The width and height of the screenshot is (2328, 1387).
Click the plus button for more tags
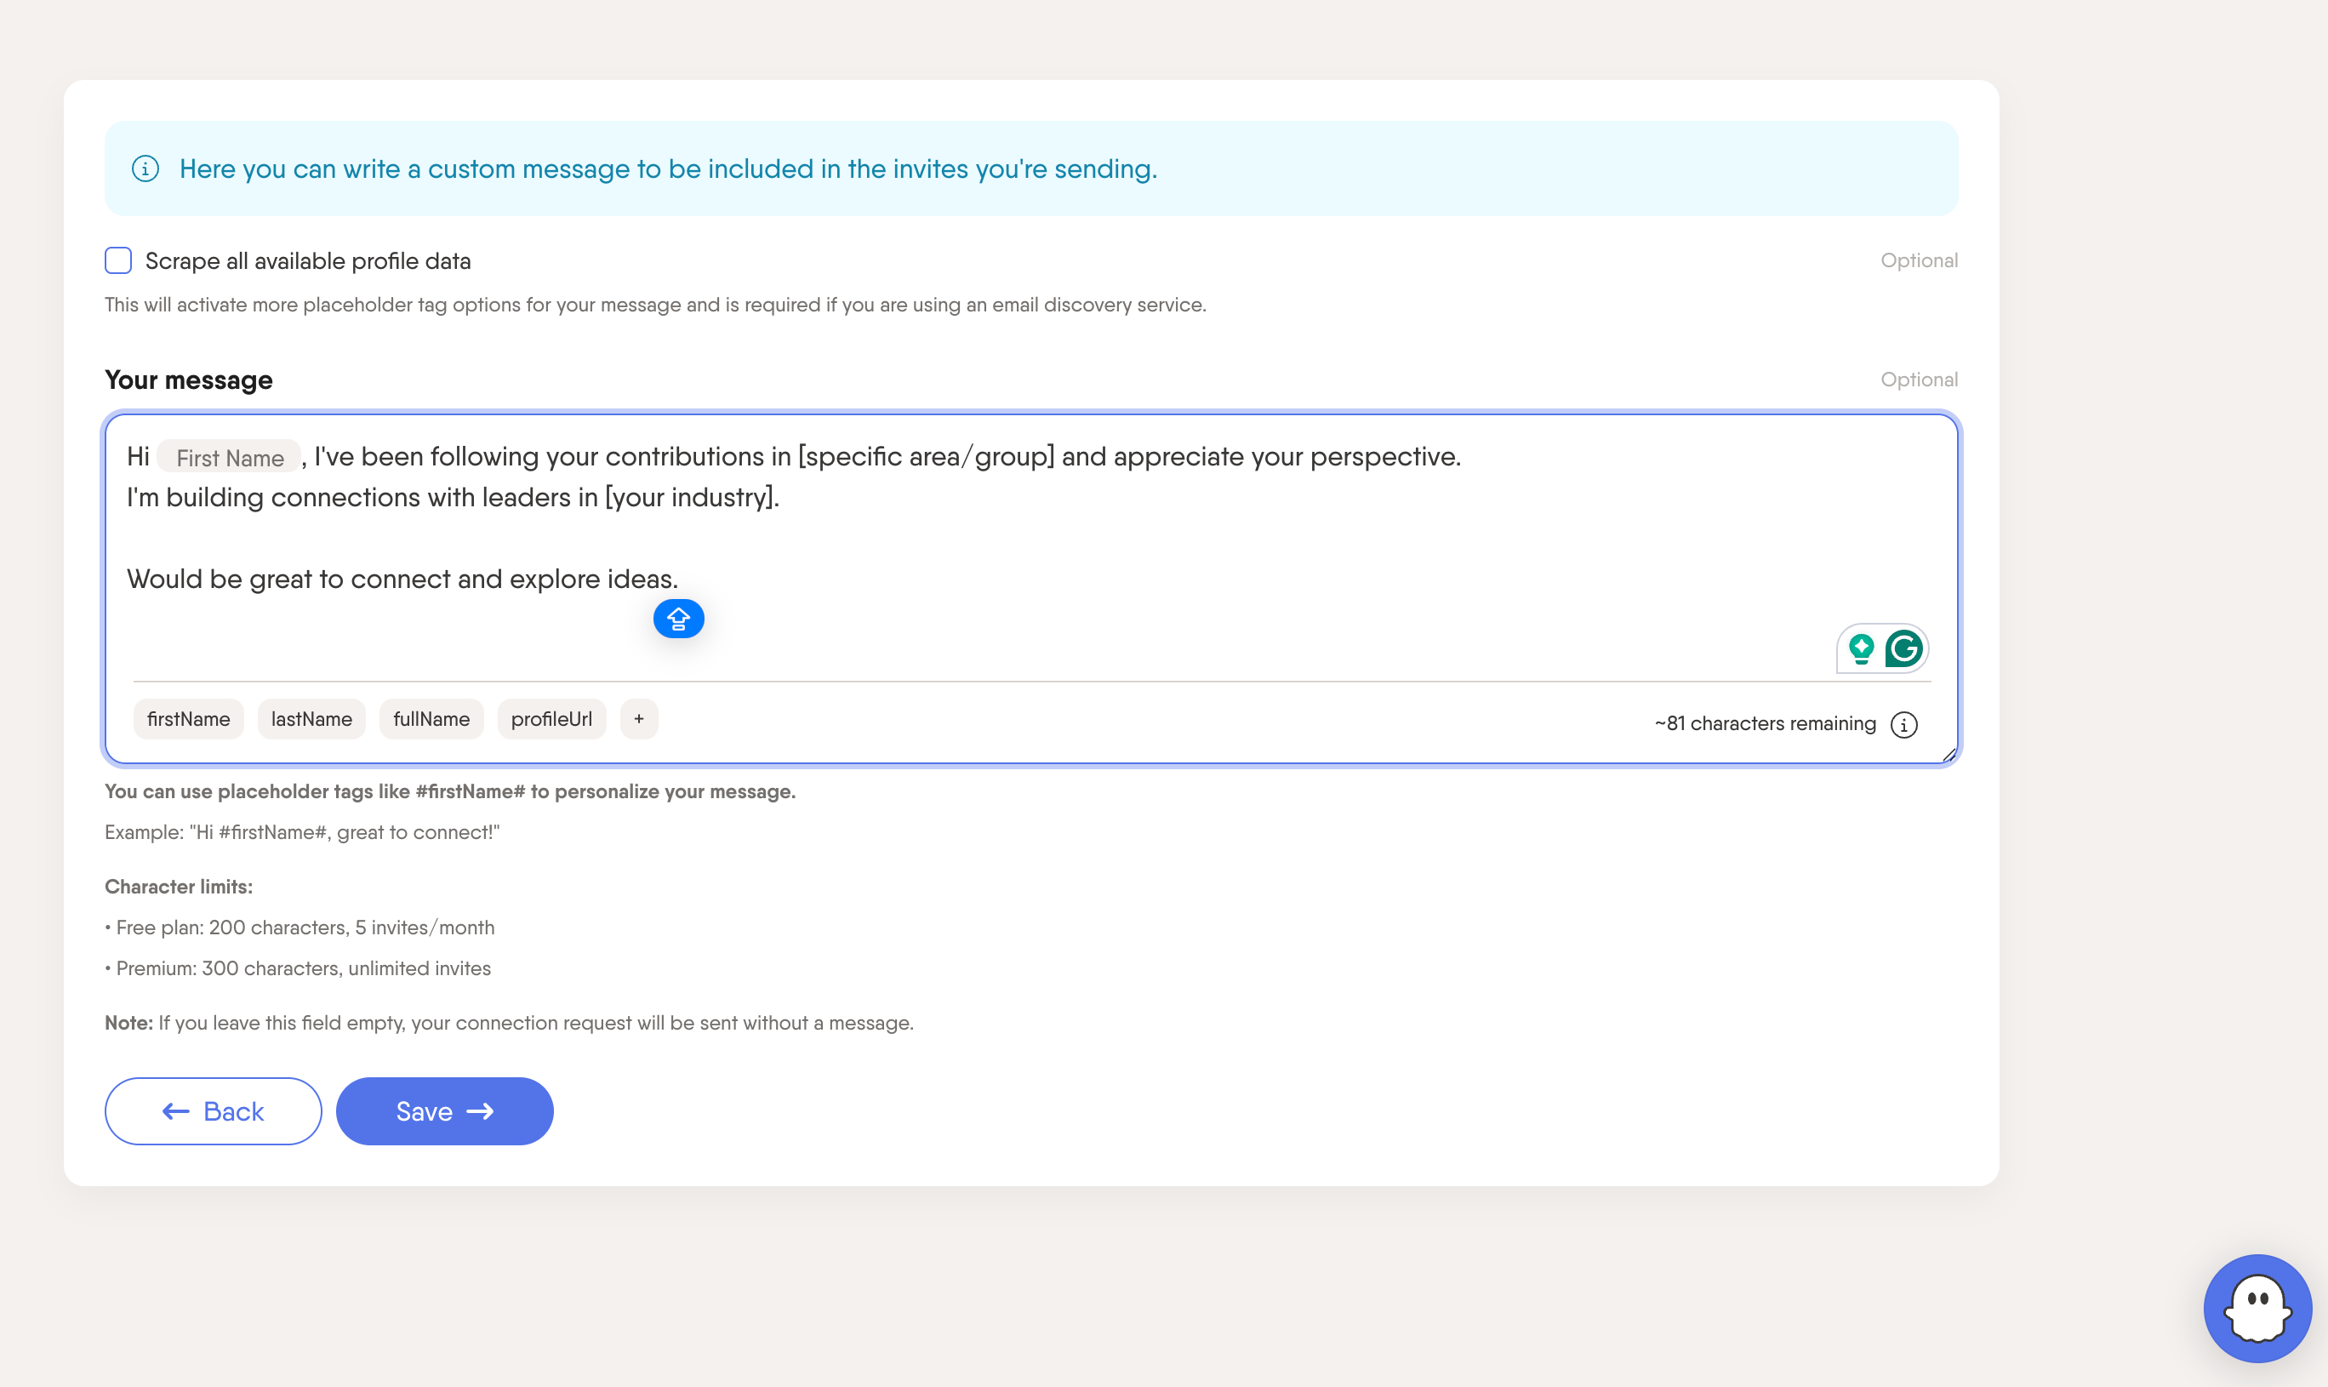(x=639, y=719)
